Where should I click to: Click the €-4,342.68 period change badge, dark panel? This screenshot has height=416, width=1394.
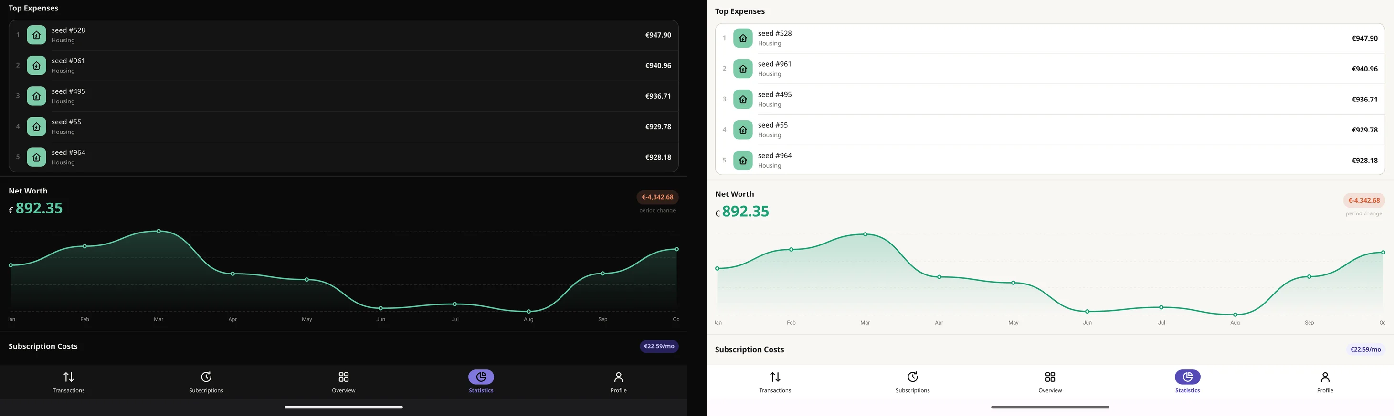point(657,197)
